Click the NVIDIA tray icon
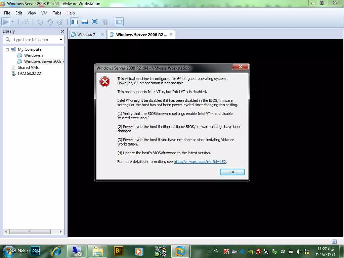This screenshot has height=258, width=344. pos(251,252)
